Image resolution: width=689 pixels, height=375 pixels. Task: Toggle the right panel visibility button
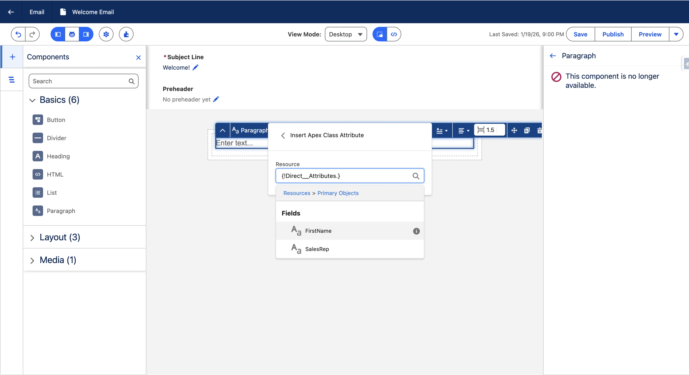86,34
